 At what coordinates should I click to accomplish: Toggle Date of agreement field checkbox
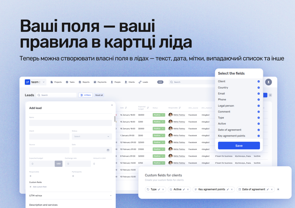[259, 130]
